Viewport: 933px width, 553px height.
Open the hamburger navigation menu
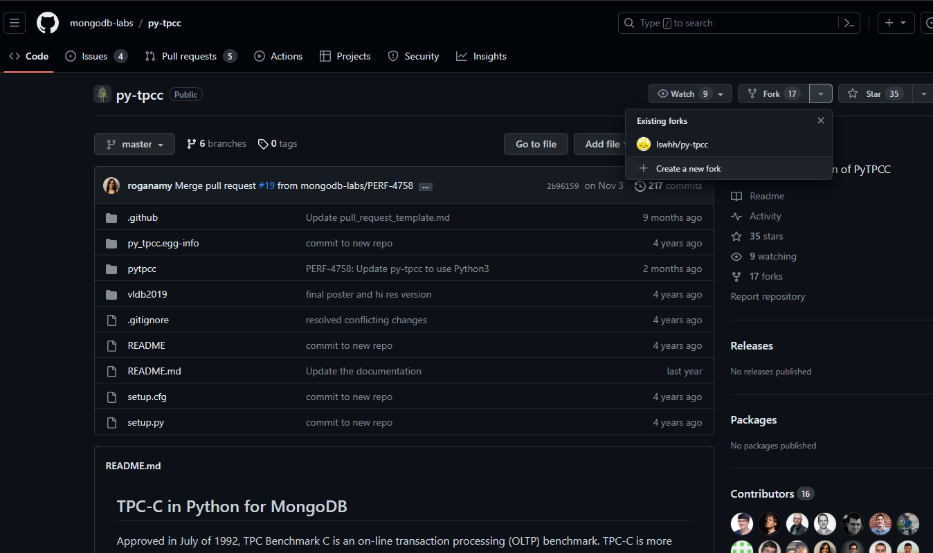[x=15, y=23]
